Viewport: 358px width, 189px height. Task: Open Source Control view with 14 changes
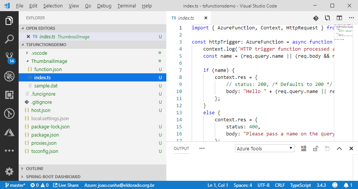10,58
